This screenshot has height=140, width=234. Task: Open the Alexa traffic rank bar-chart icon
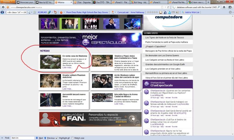point(35,12)
